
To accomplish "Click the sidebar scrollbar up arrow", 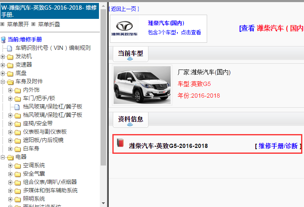I will point(103,6).
